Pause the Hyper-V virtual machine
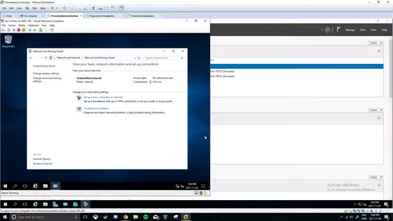393x221 pixels. click(x=30, y=30)
